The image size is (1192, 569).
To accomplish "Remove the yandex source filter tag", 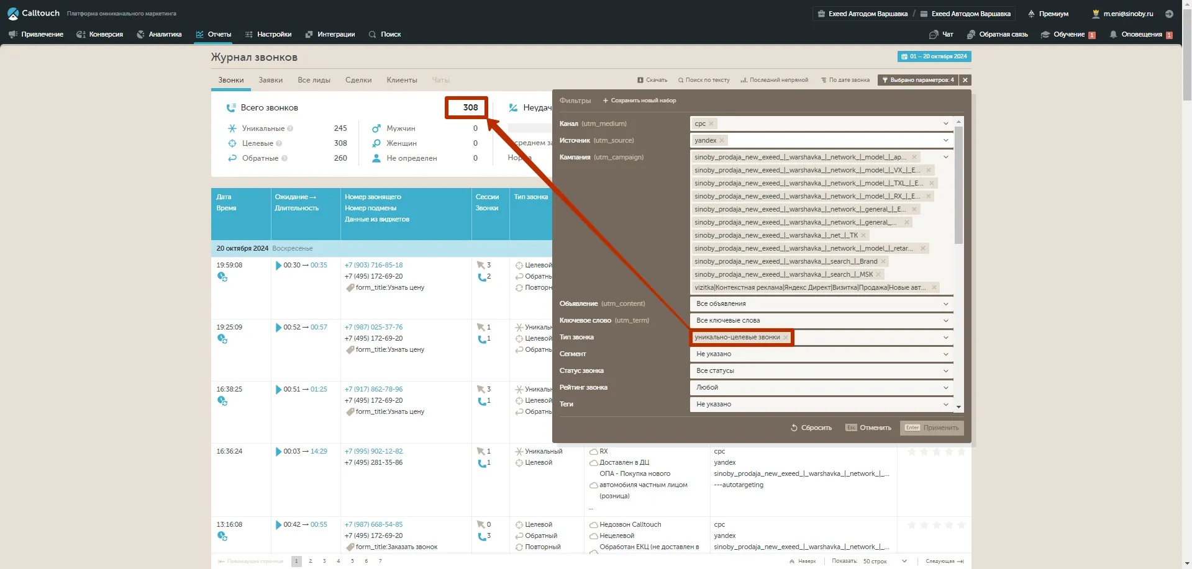I will coord(722,140).
